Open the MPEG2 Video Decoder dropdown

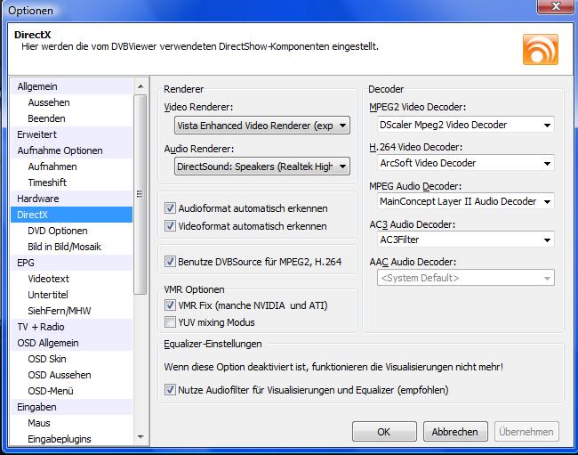pos(466,125)
